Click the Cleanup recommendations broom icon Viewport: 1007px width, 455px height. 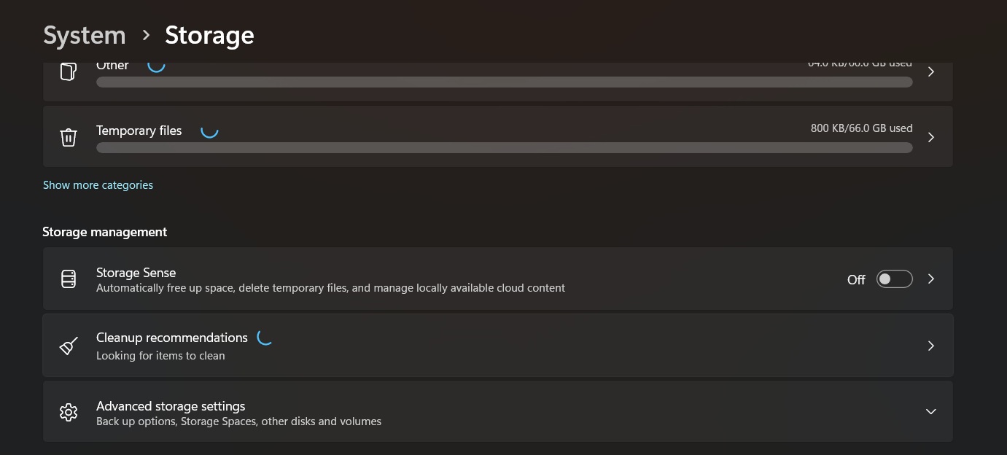pos(68,345)
